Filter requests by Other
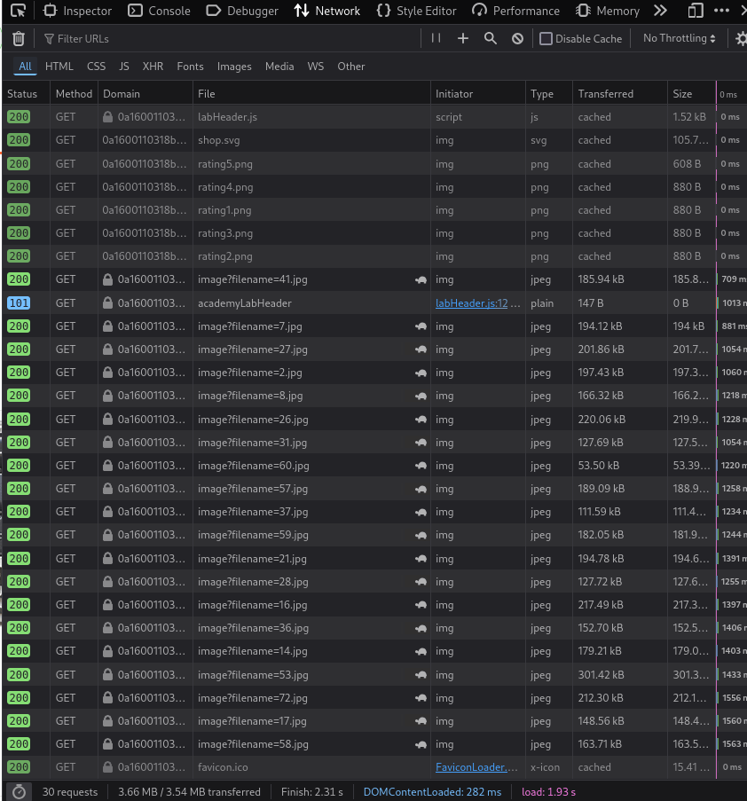 [x=351, y=67]
